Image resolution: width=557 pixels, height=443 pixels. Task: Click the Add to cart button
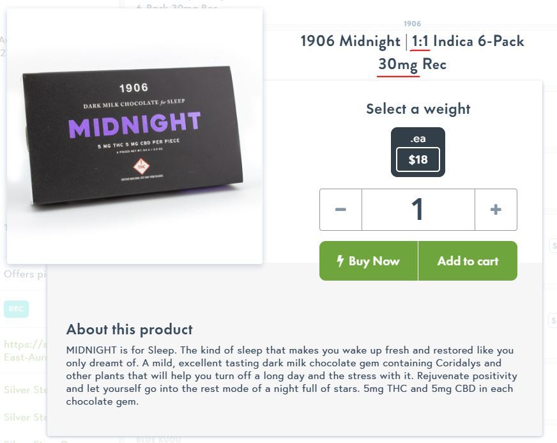(x=468, y=261)
